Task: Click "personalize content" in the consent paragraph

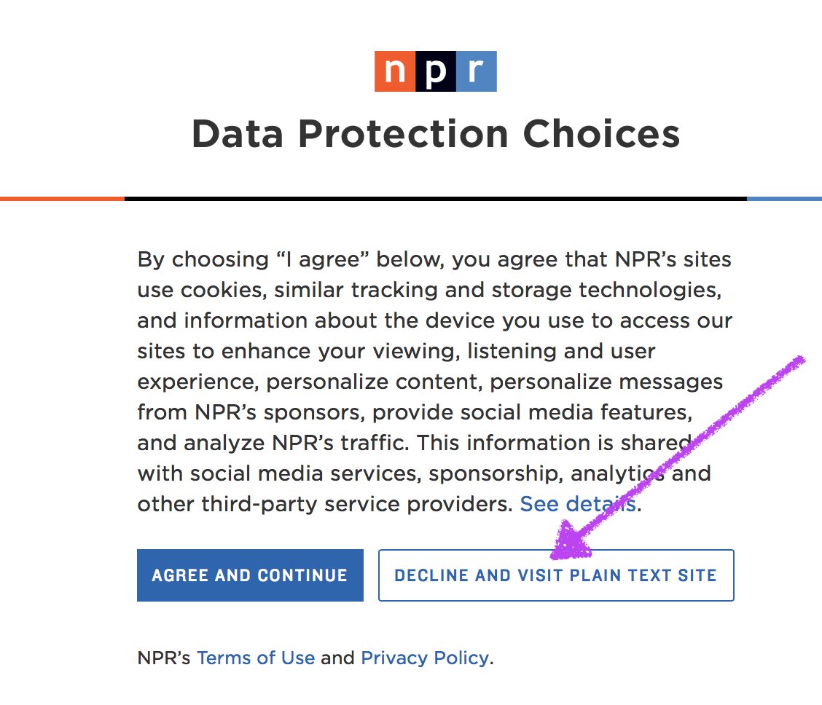Action: (x=368, y=382)
